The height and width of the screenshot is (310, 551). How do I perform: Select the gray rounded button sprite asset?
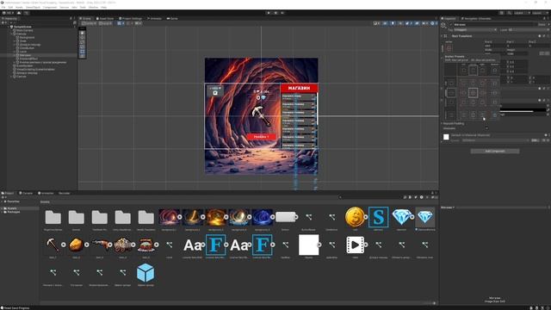tap(285, 217)
